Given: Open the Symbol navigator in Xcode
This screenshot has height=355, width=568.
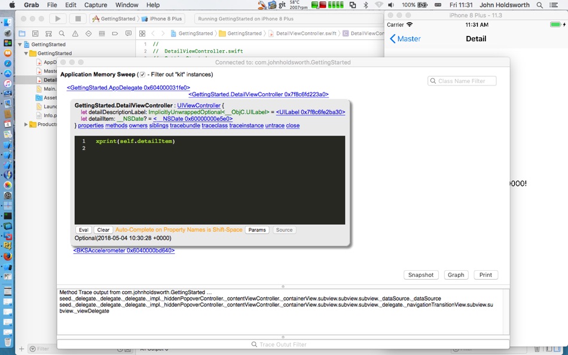Looking at the screenshot, I should [48, 33].
